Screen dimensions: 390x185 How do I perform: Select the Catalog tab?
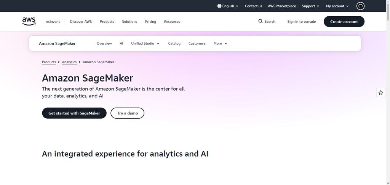[174, 43]
